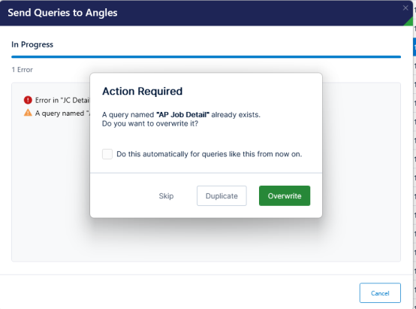Screen dimensions: 416x309
Task: Select the 'A query named' warning line
Action: pyautogui.click(x=62, y=114)
